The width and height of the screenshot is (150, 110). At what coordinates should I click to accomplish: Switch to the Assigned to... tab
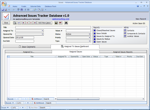28,52
